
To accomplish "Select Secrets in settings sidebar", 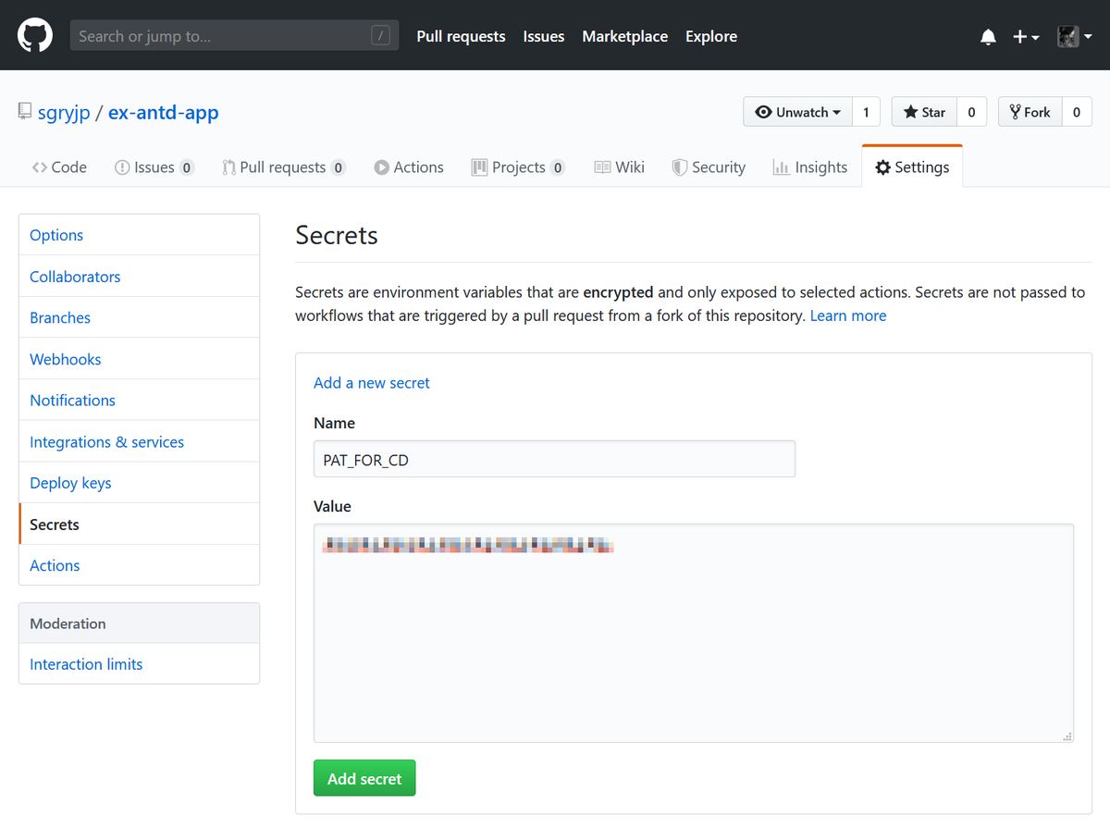I will click(139, 525).
